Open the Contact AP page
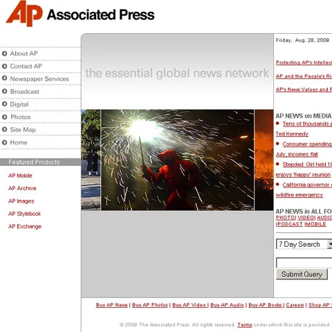Viewport: 332px width, 332px height. 26,66
